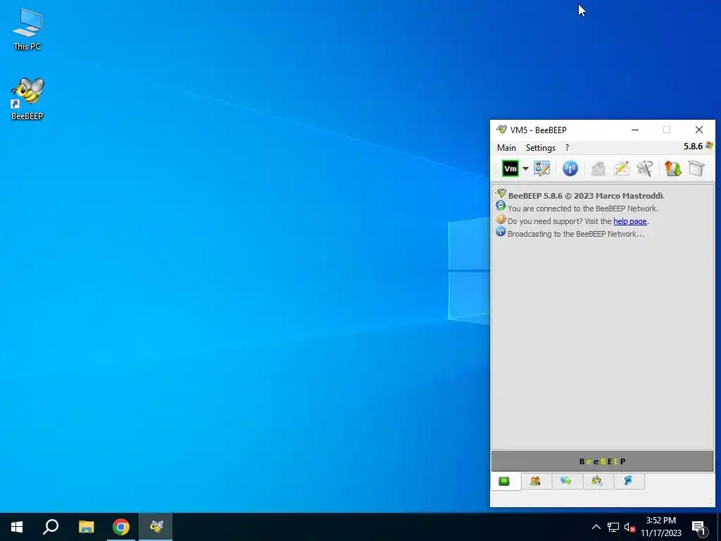Image resolution: width=721 pixels, height=541 pixels.
Task: Open the edit profile card icon
Action: pos(541,168)
